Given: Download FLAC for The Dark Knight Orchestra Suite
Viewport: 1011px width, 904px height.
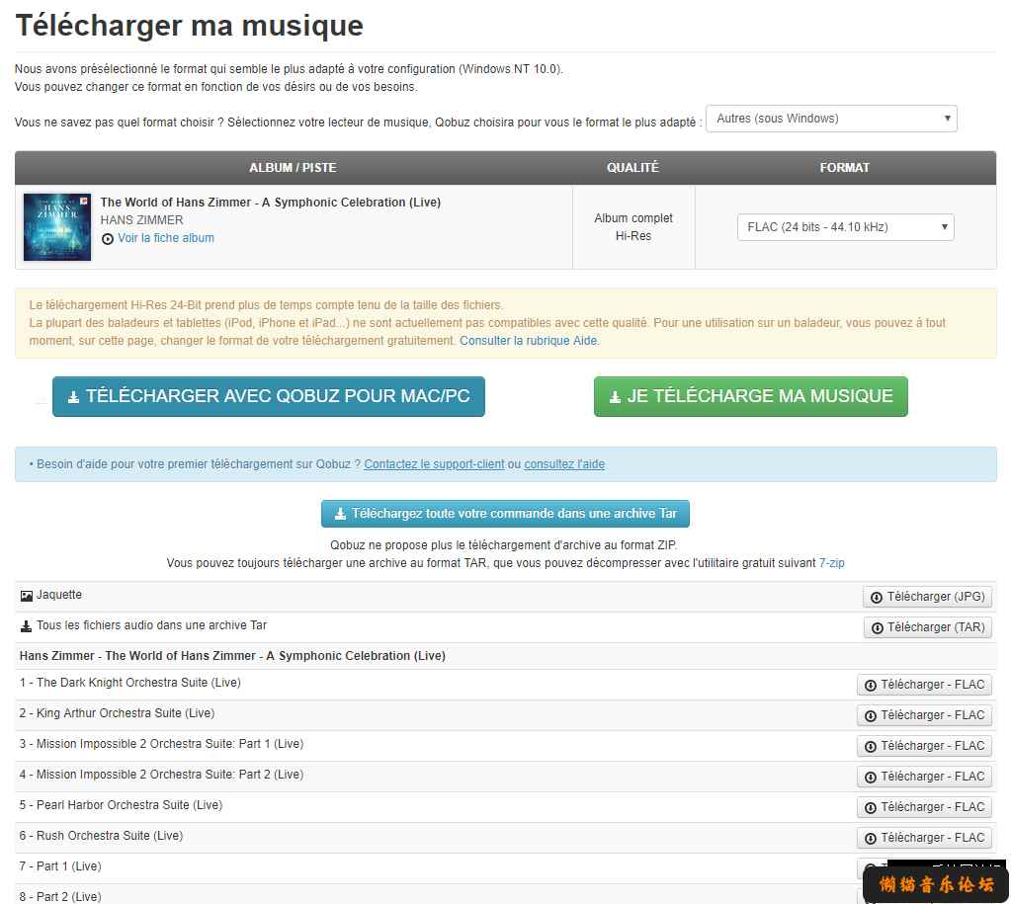Looking at the screenshot, I should coord(925,685).
